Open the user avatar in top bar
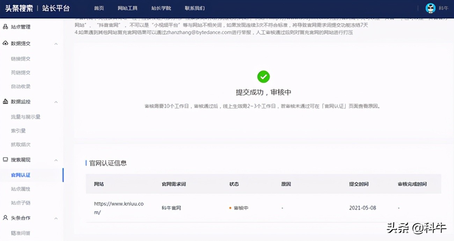 pyautogui.click(x=431, y=8)
